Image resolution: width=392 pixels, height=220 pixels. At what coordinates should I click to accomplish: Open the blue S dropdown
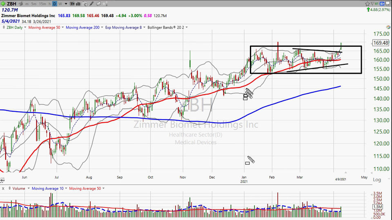(x=382, y=4)
